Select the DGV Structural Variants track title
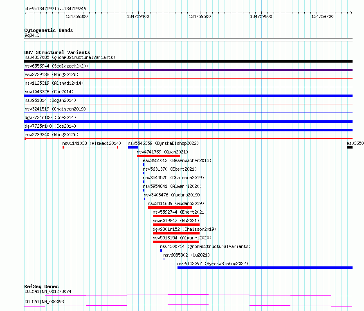The height and width of the screenshot is (311, 364). [x=57, y=52]
